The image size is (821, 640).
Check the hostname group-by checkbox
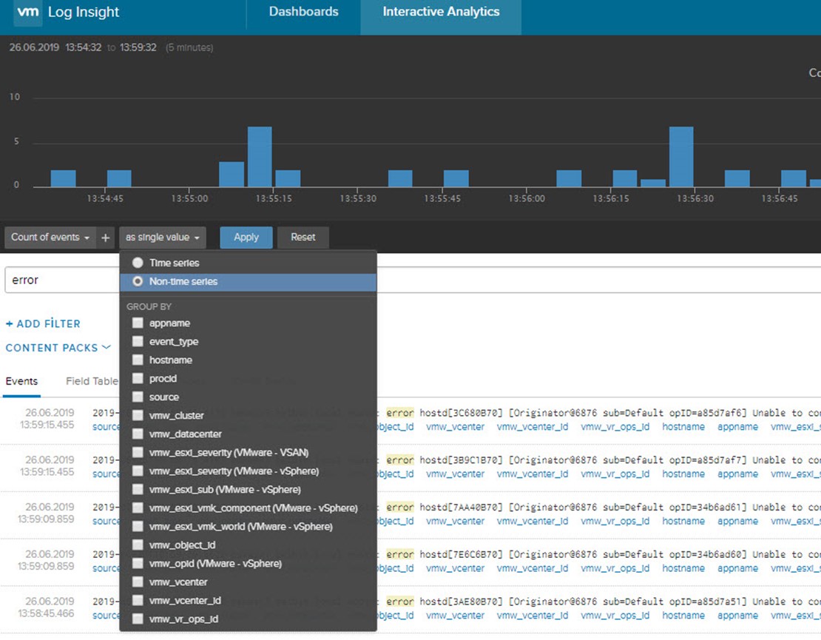pyautogui.click(x=138, y=360)
